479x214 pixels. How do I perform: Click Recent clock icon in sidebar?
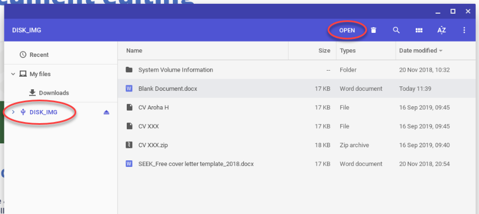23,55
